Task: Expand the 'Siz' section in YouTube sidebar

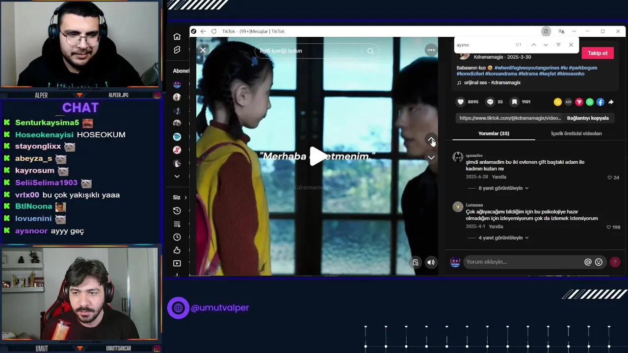Action: click(180, 198)
